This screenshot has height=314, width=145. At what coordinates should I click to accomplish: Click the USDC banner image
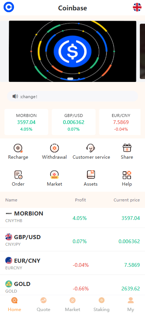[x=72, y=51]
